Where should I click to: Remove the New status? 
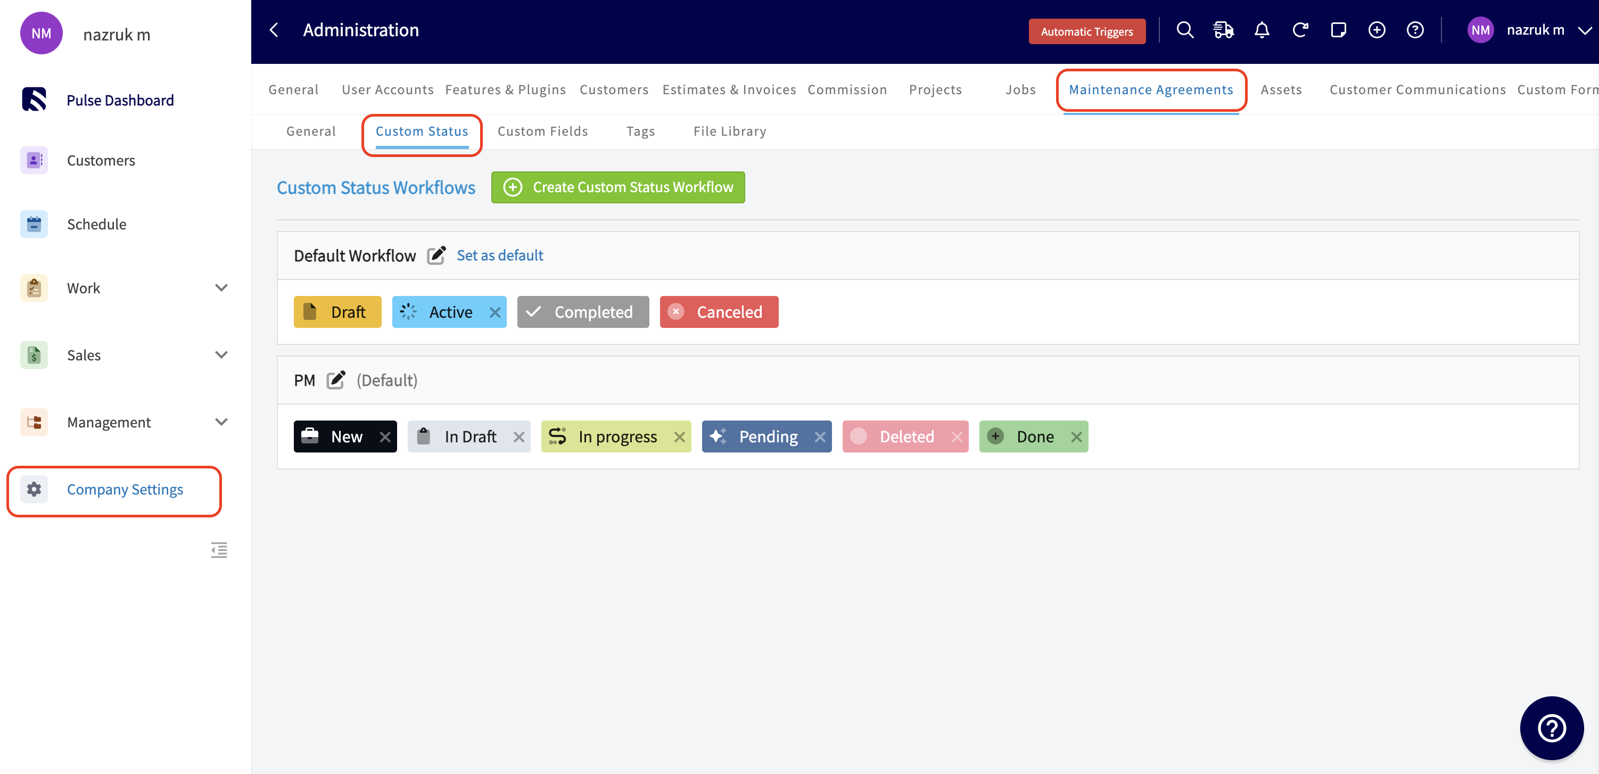385,437
